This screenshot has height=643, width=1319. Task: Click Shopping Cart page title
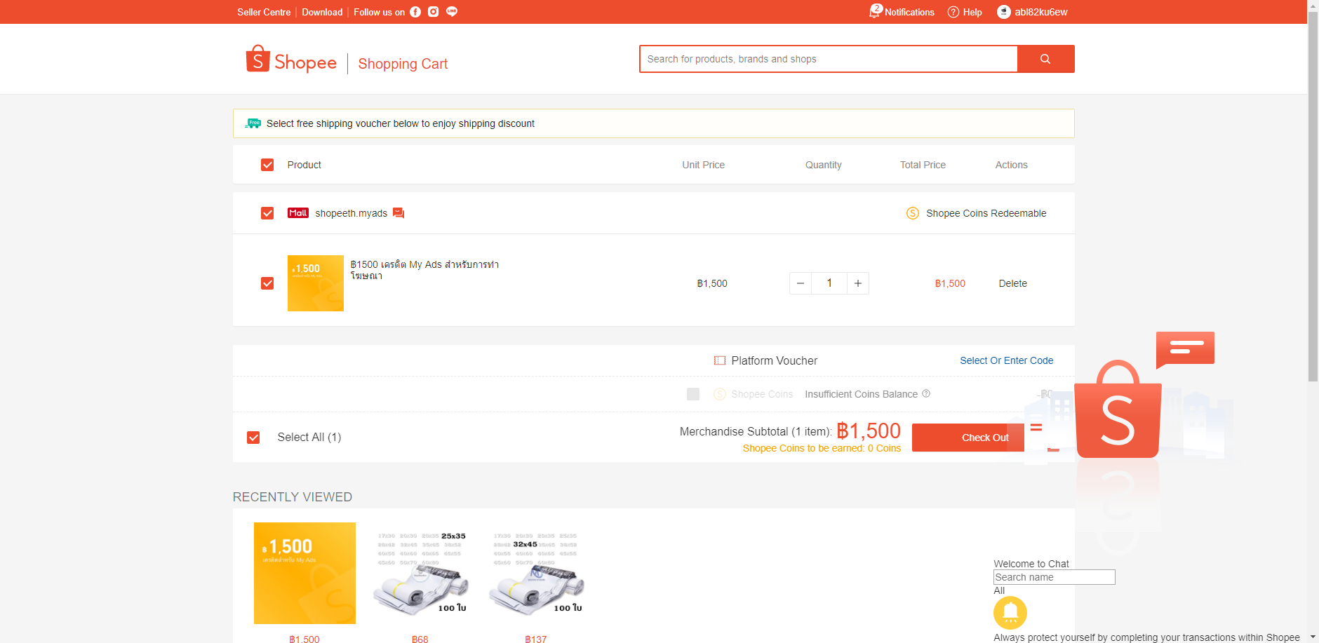coord(403,64)
